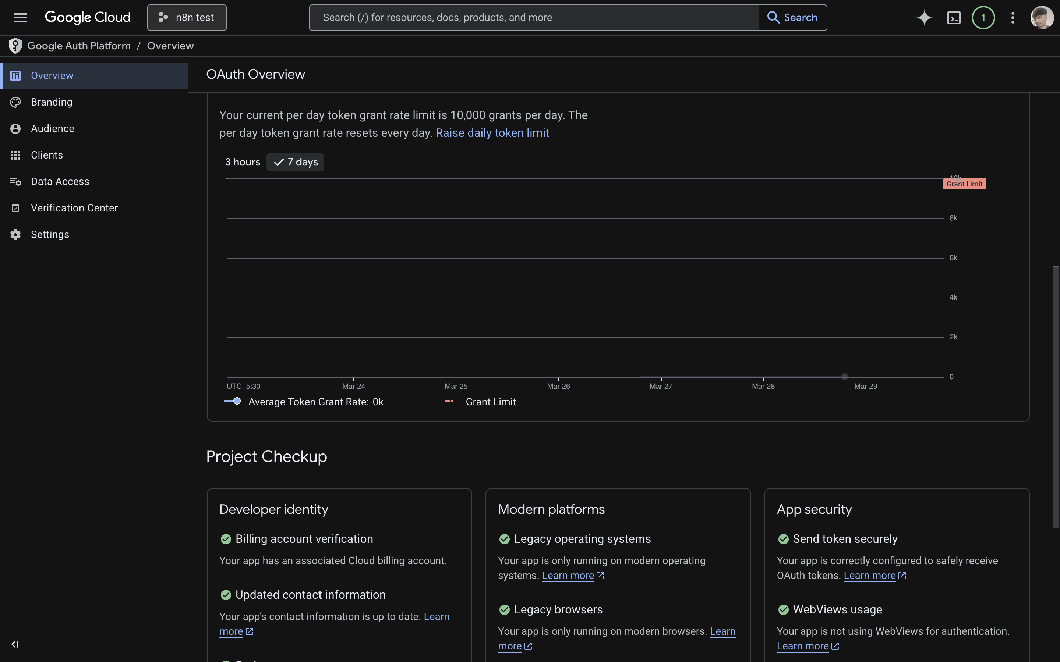The width and height of the screenshot is (1060, 662).
Task: Open the Audience section
Action: [x=94, y=129]
